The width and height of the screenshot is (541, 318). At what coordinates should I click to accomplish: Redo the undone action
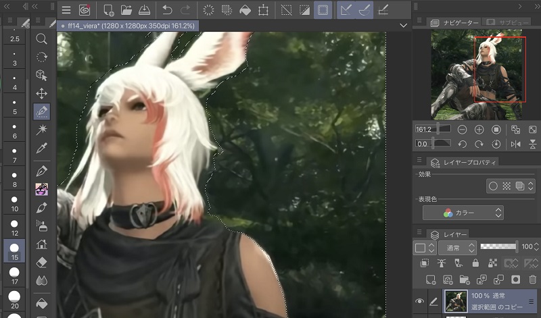185,10
